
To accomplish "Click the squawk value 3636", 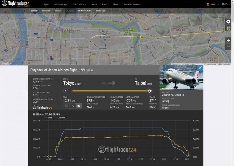I will coord(153,107).
